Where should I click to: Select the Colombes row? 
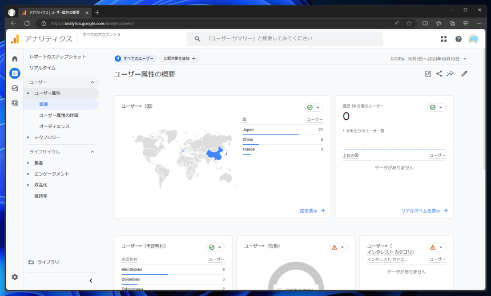(173, 279)
